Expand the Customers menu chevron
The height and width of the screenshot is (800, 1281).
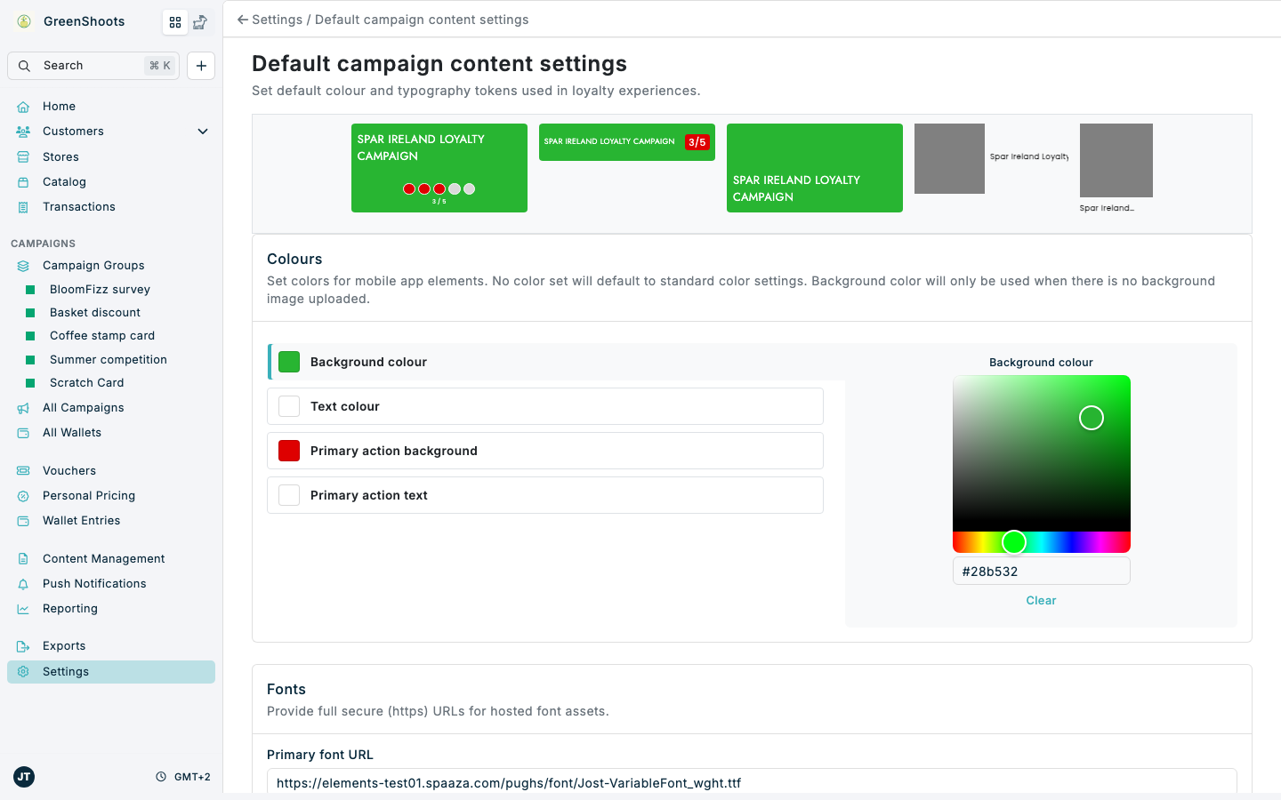[x=203, y=132]
